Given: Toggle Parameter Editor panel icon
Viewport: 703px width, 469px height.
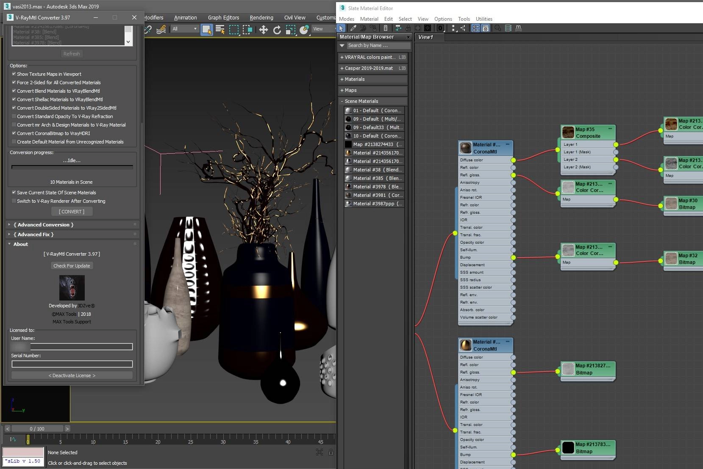Looking at the screenshot, I should click(486, 28).
